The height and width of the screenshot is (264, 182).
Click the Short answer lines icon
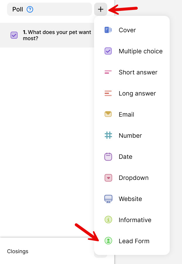[x=108, y=72]
